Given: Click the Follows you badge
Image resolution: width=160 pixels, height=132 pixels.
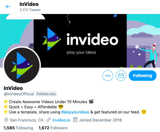Looking at the screenshot, I should pos(46,94).
